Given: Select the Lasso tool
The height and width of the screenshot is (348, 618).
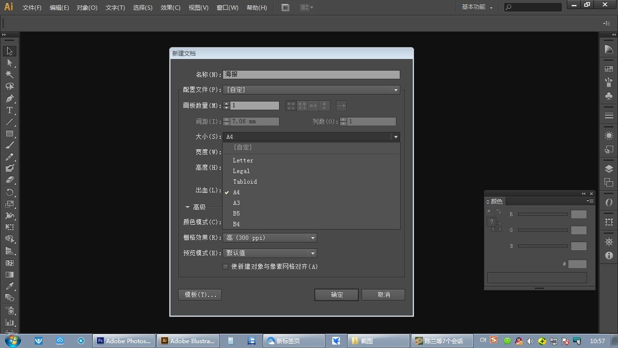Looking at the screenshot, I should pyautogui.click(x=10, y=87).
